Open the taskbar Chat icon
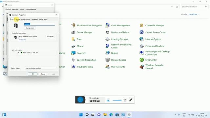The height and width of the screenshot is (118, 210). (99, 115)
